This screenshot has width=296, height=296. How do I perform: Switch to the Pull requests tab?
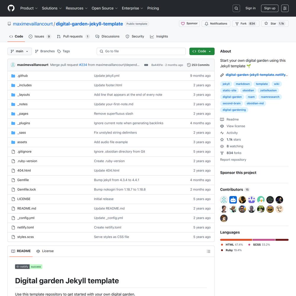(73, 36)
